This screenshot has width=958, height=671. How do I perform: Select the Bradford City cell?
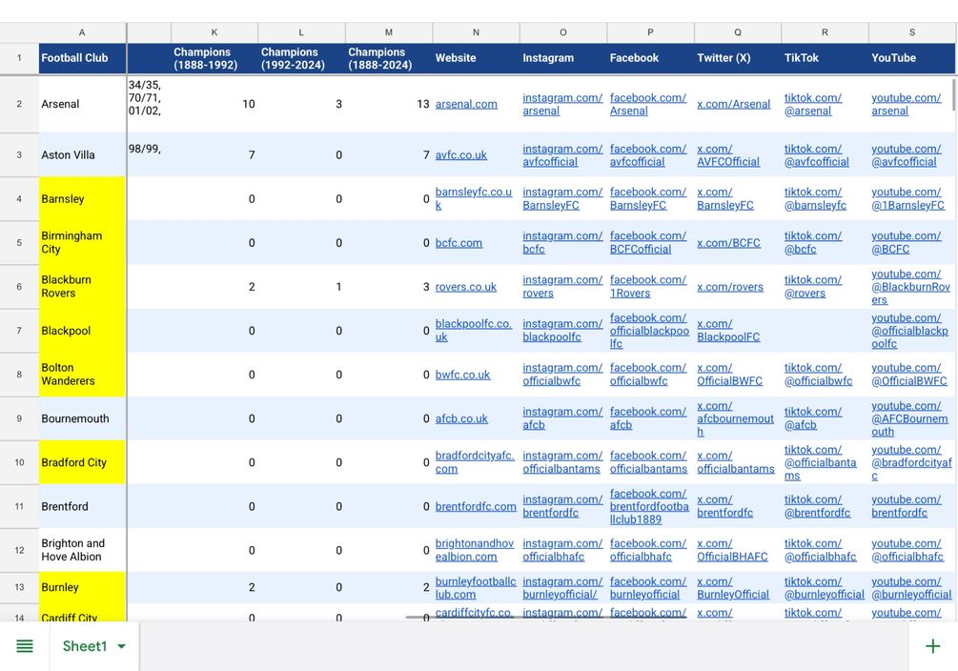(x=82, y=462)
